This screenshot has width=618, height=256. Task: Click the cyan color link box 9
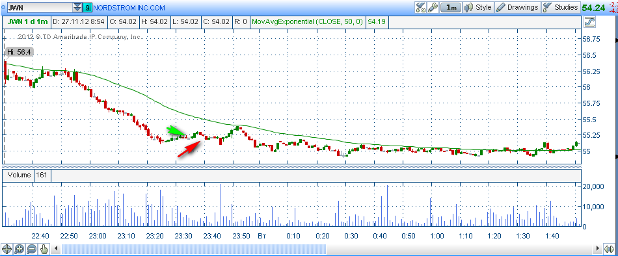click(x=88, y=8)
